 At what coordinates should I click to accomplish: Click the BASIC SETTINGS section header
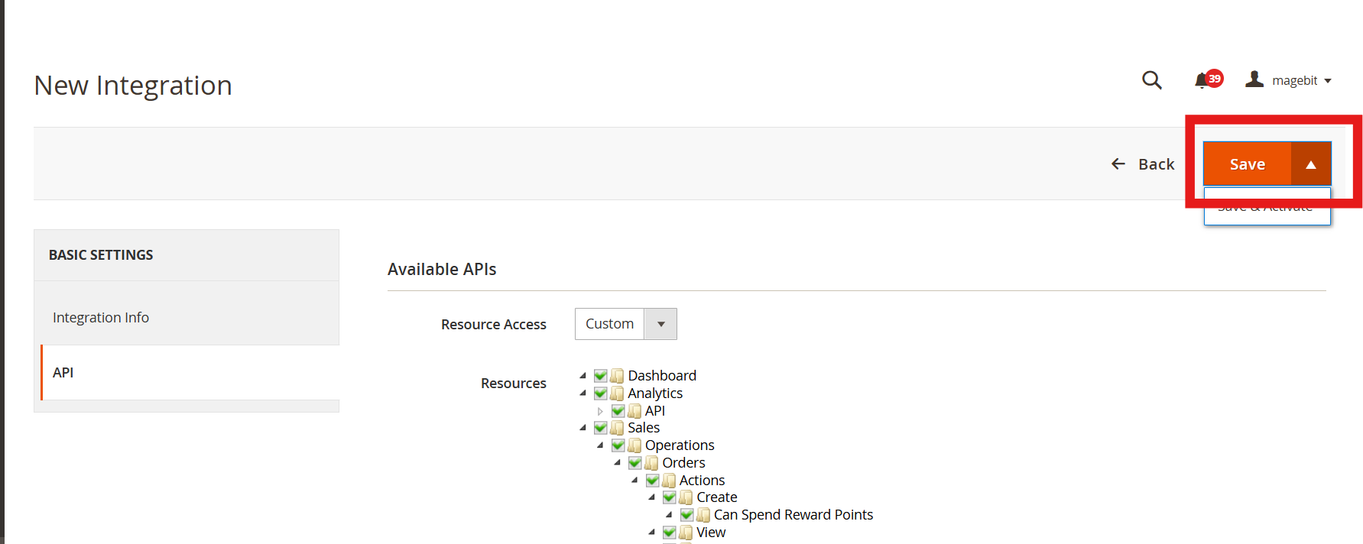click(x=101, y=254)
